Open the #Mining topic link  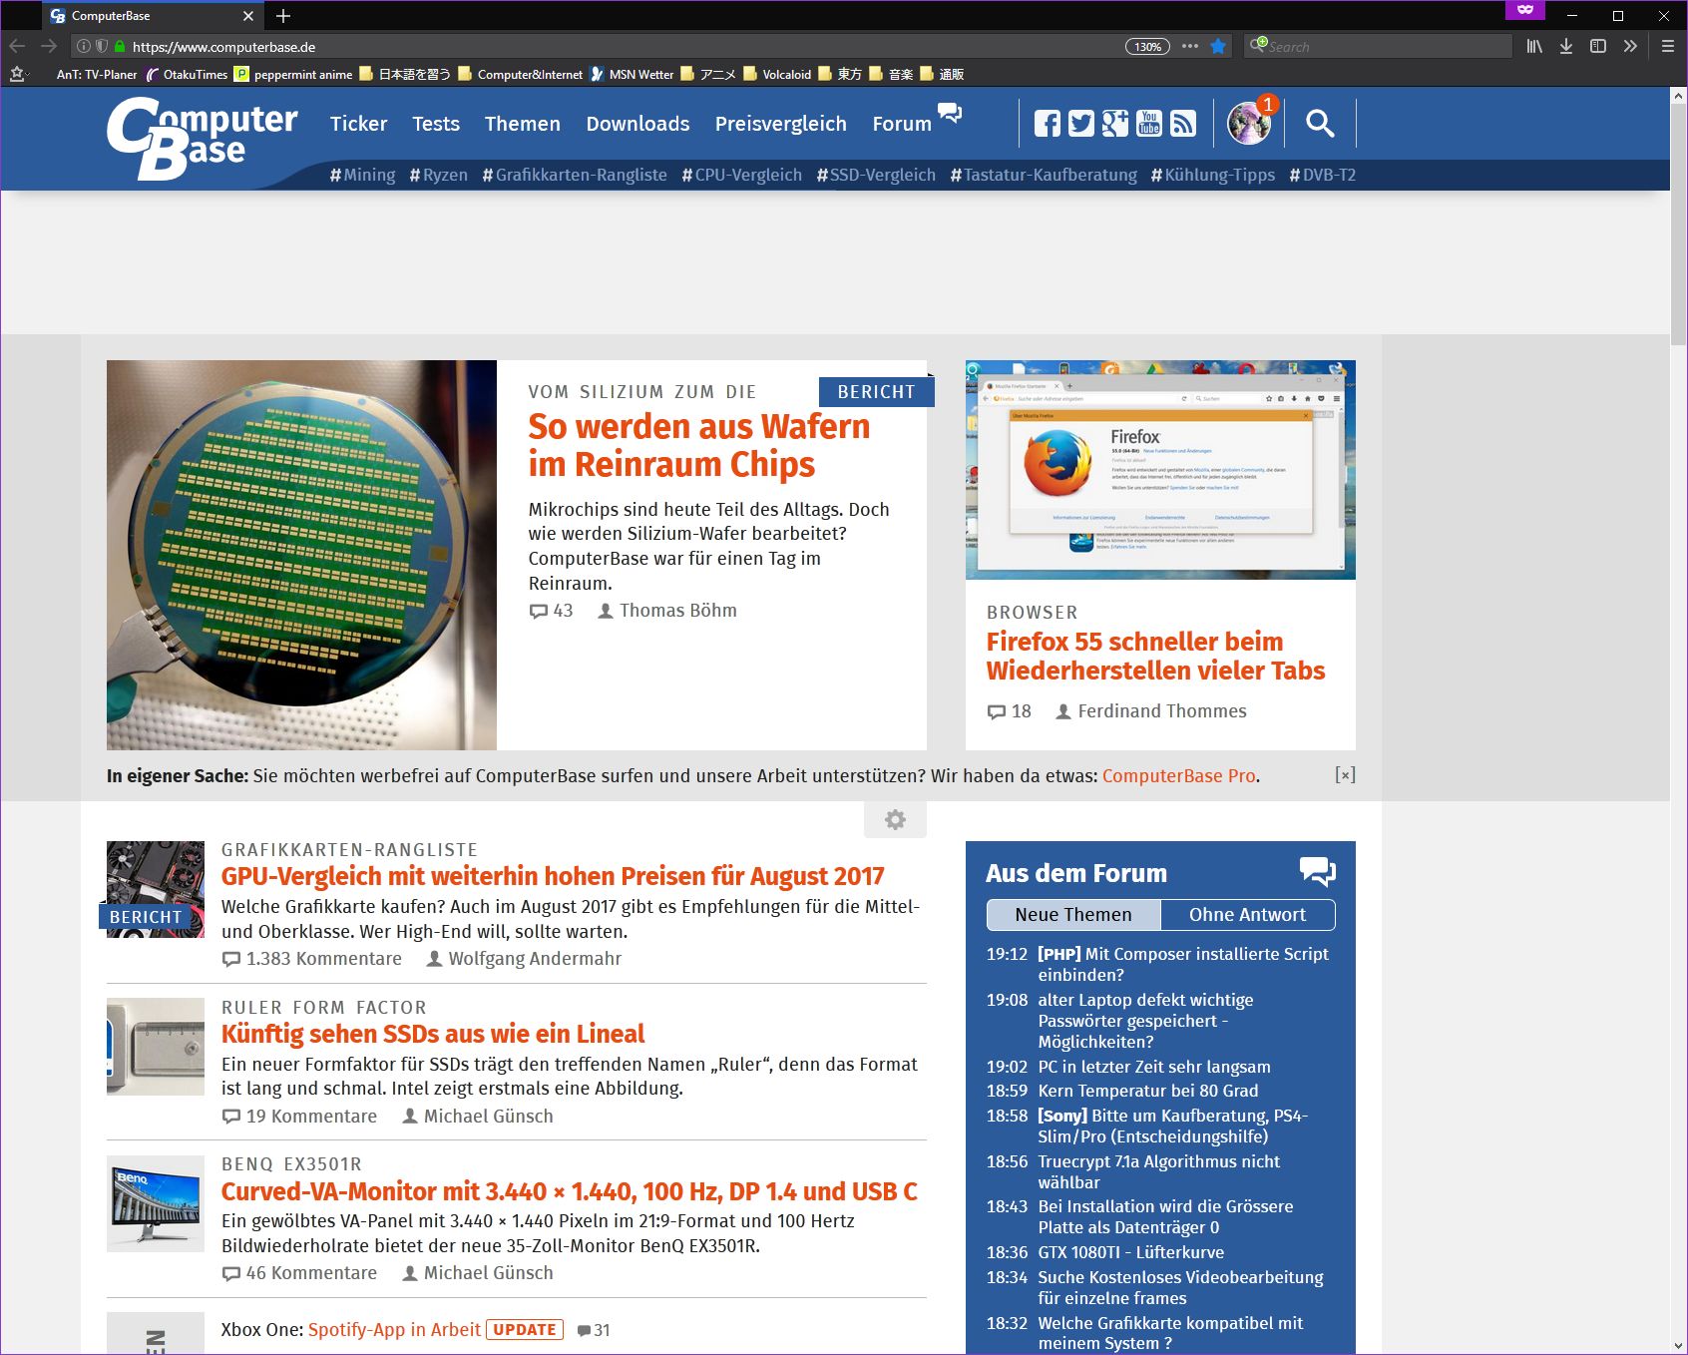(x=362, y=175)
